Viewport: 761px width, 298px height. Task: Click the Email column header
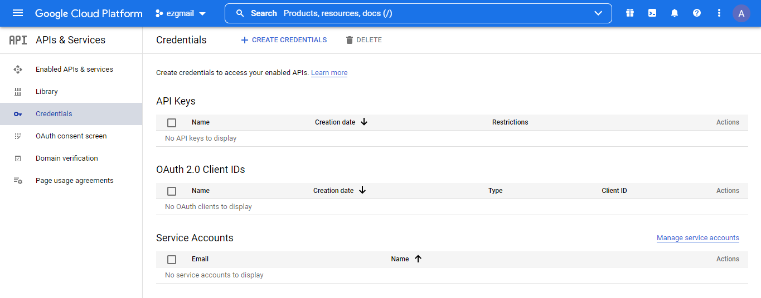(200, 259)
